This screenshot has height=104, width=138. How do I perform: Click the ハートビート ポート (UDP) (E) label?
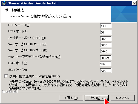(27, 38)
